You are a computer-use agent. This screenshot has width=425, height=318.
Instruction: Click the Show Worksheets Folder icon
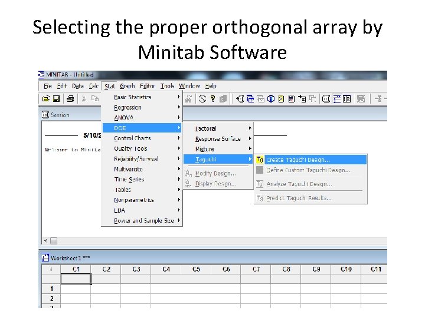(250, 99)
